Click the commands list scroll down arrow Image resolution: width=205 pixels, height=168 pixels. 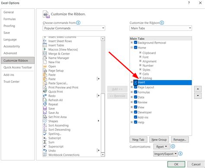pyautogui.click(x=103, y=155)
